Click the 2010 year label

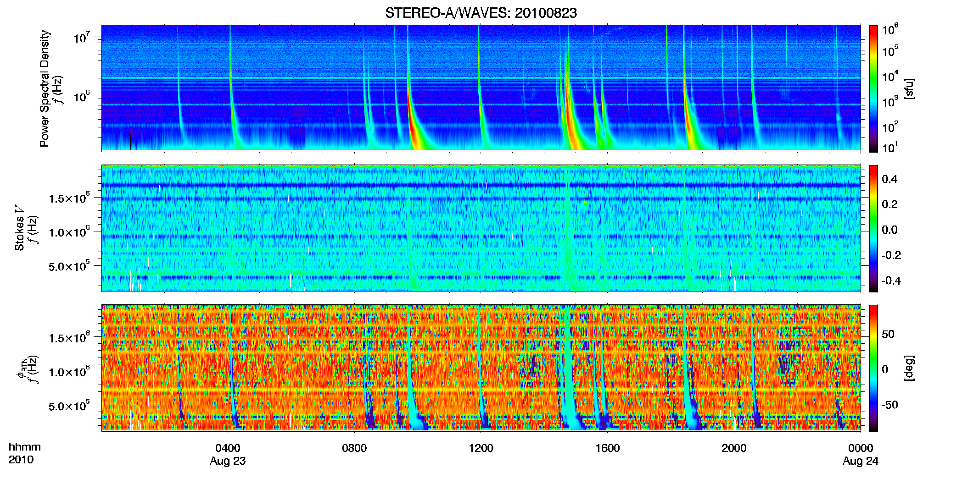click(21, 460)
